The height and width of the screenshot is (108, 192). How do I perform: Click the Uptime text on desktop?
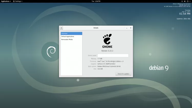tap(183, 19)
